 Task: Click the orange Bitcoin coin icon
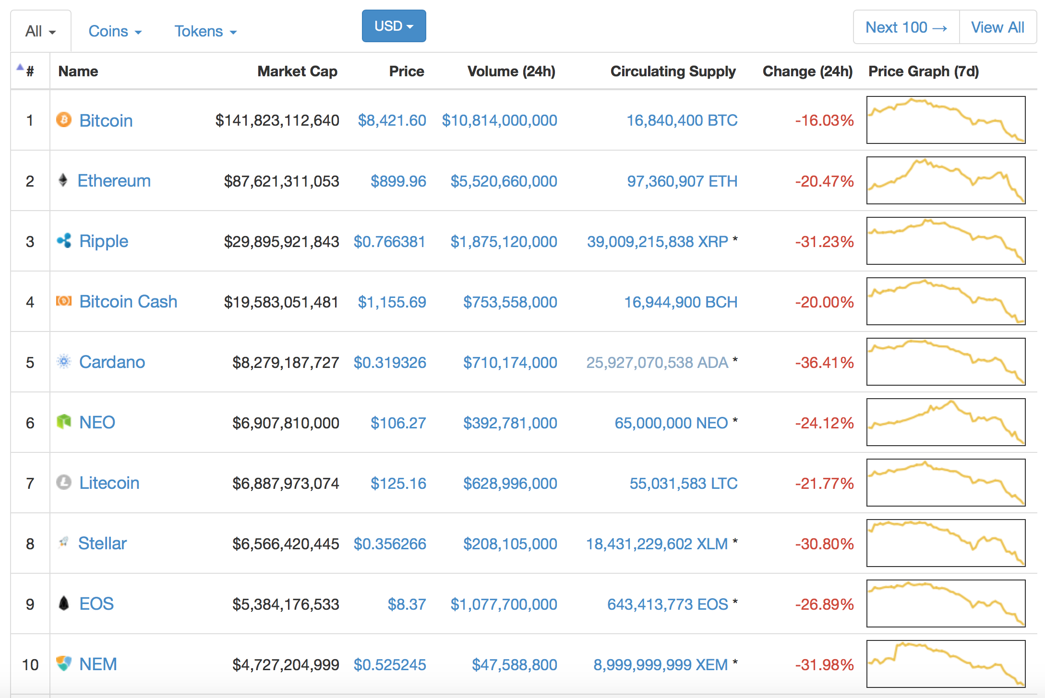tap(63, 119)
